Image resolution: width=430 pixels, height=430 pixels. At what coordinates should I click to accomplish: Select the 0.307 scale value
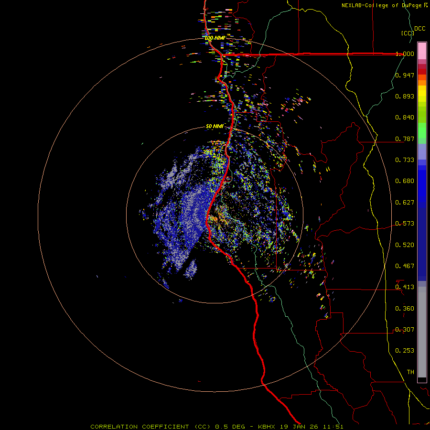click(x=405, y=330)
